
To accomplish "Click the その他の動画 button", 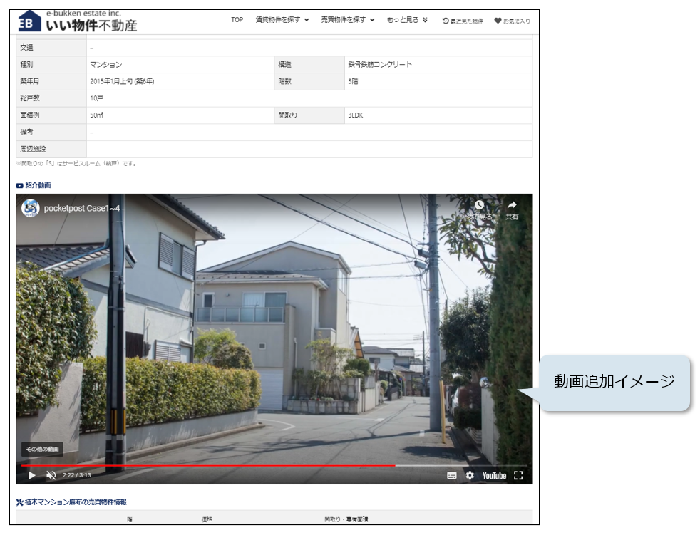I will click(42, 450).
